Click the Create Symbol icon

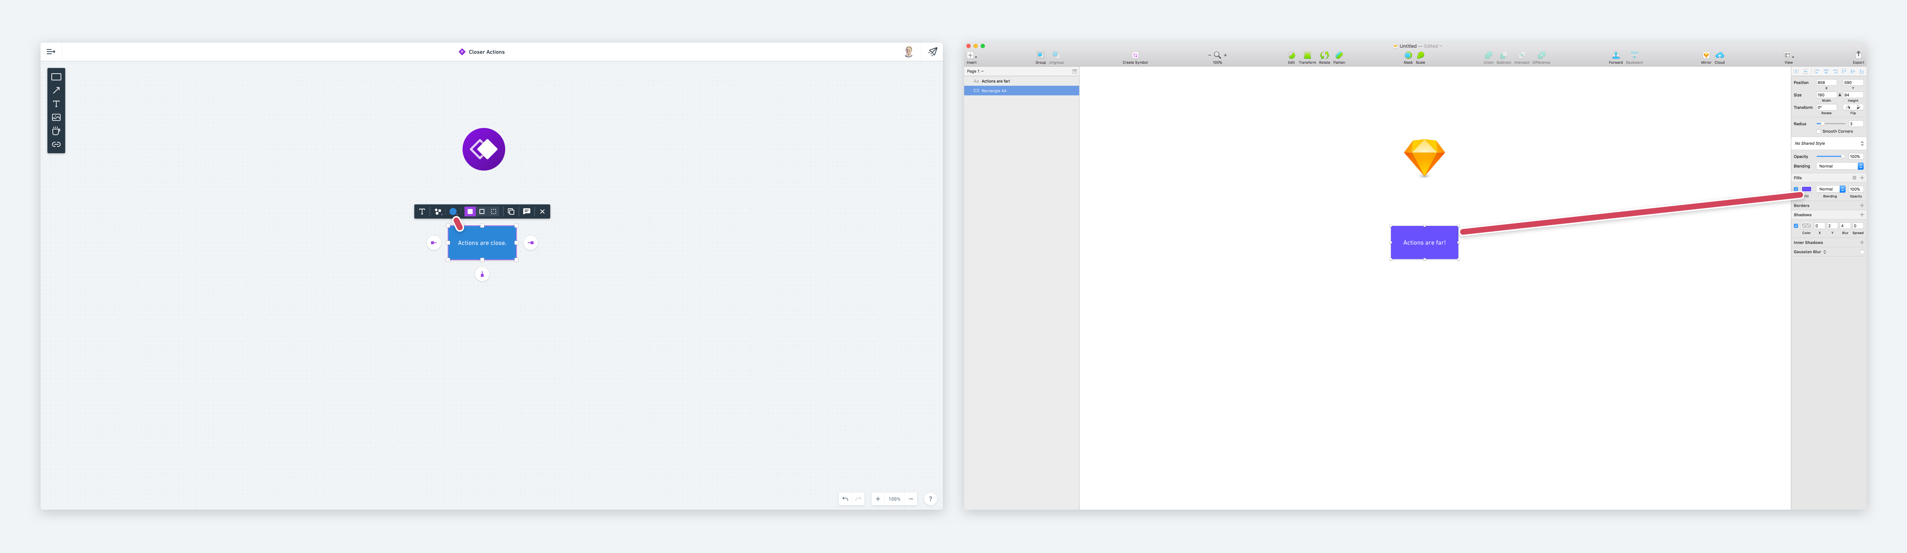tap(1135, 55)
